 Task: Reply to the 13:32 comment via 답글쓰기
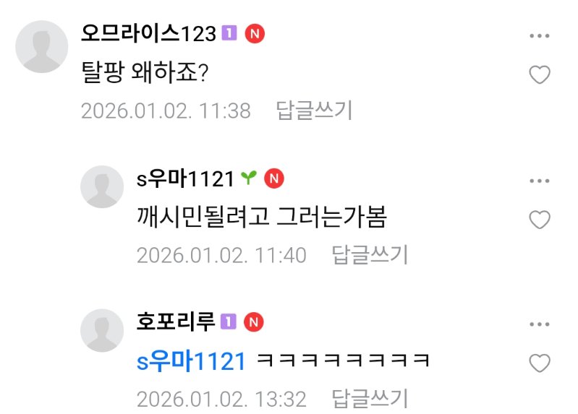[370, 398]
